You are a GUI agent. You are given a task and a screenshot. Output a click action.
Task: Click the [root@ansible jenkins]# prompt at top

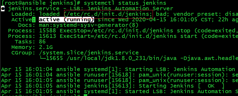coord(41,3)
